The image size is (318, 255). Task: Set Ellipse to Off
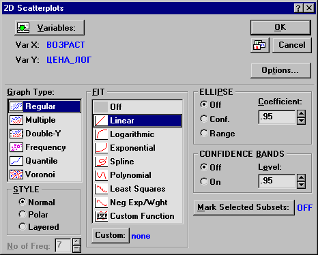(x=204, y=104)
